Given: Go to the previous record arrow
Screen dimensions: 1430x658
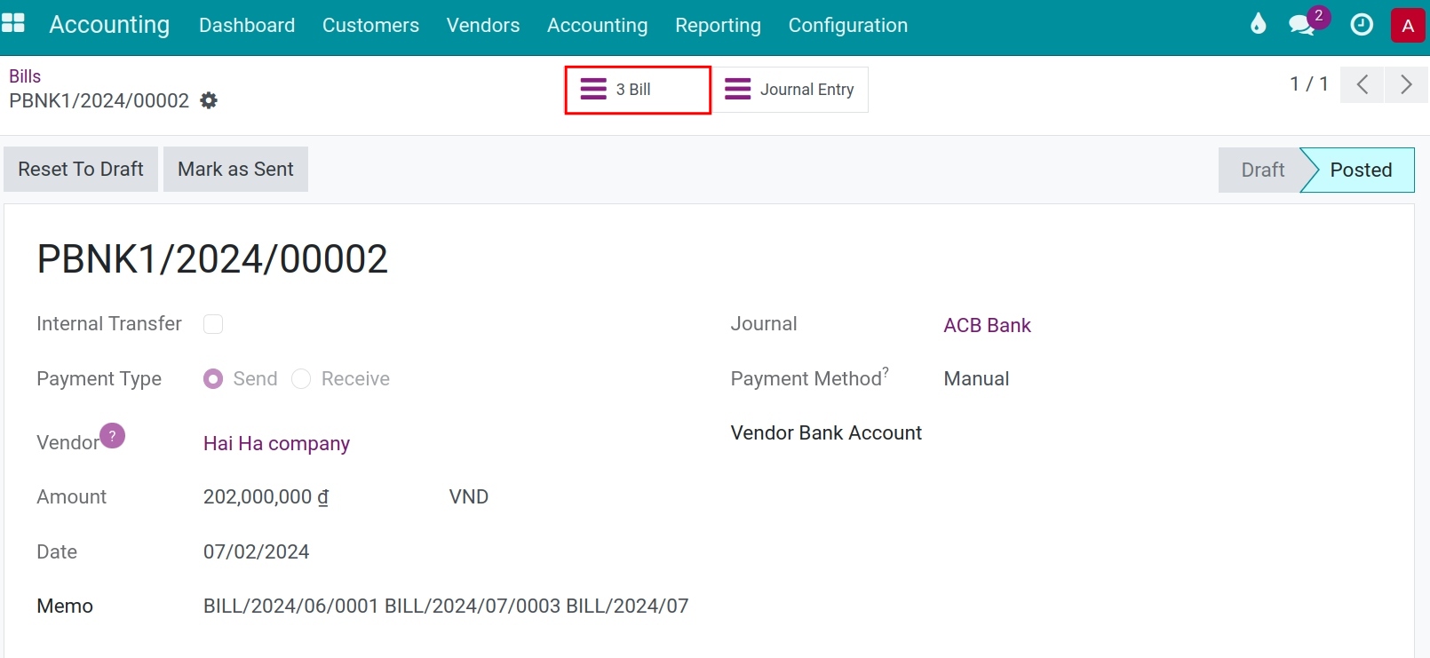Looking at the screenshot, I should pyautogui.click(x=1362, y=84).
